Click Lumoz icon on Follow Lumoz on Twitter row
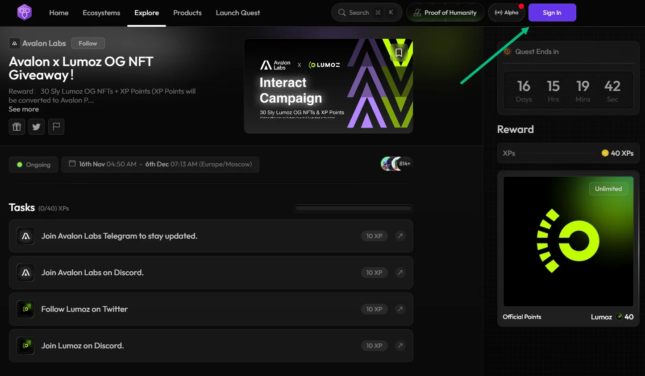645x376 pixels. [x=25, y=309]
